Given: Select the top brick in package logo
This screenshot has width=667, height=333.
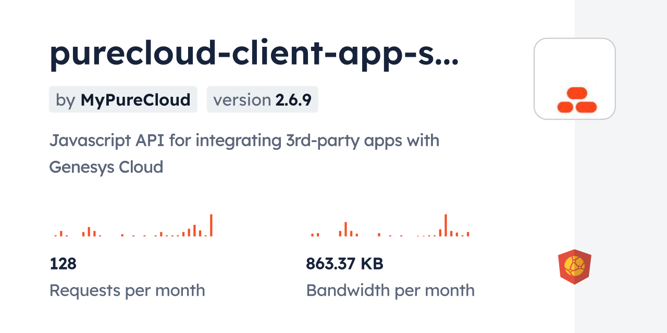Looking at the screenshot, I should (x=577, y=93).
